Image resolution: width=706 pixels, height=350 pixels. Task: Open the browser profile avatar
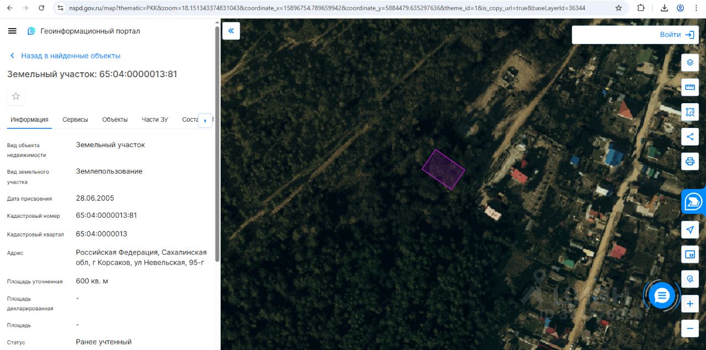(680, 8)
